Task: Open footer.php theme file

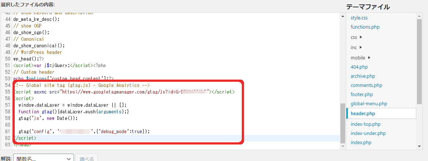Action: (x=362, y=94)
